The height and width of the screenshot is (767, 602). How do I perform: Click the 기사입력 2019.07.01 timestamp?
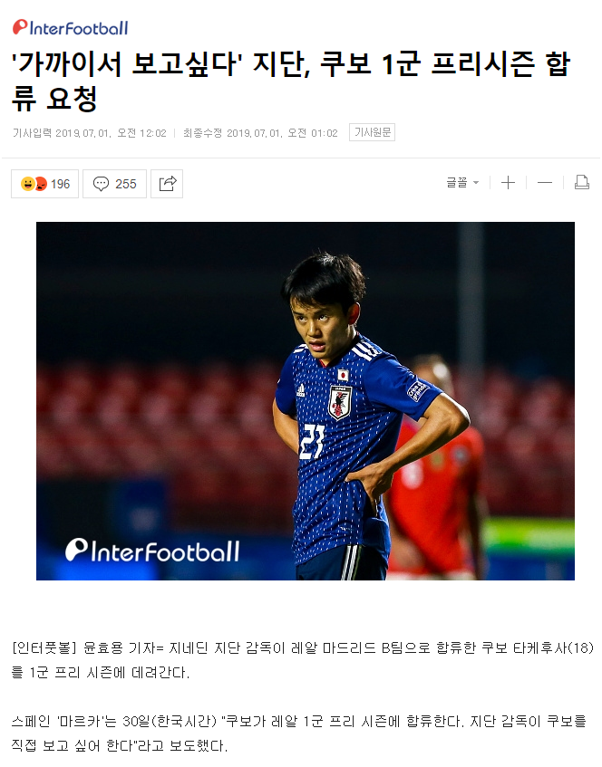pyautogui.click(x=89, y=133)
